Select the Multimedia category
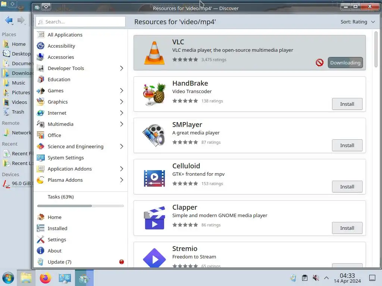Viewport: 382px width, 286px height. (x=81, y=124)
